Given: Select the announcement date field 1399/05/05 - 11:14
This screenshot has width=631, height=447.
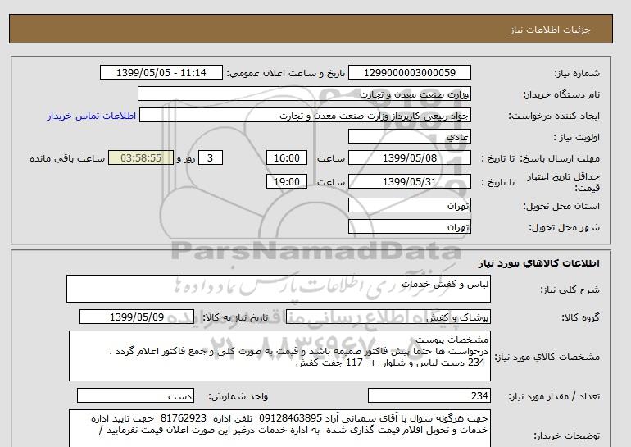Looking at the screenshot, I should 161,73.
